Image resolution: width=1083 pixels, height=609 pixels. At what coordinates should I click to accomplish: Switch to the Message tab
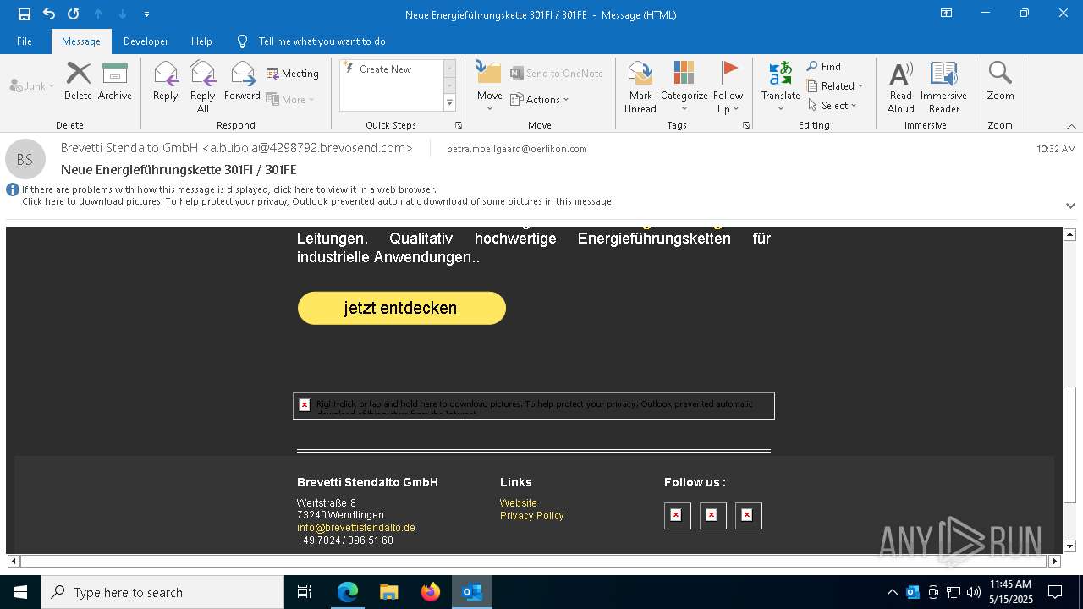point(81,41)
